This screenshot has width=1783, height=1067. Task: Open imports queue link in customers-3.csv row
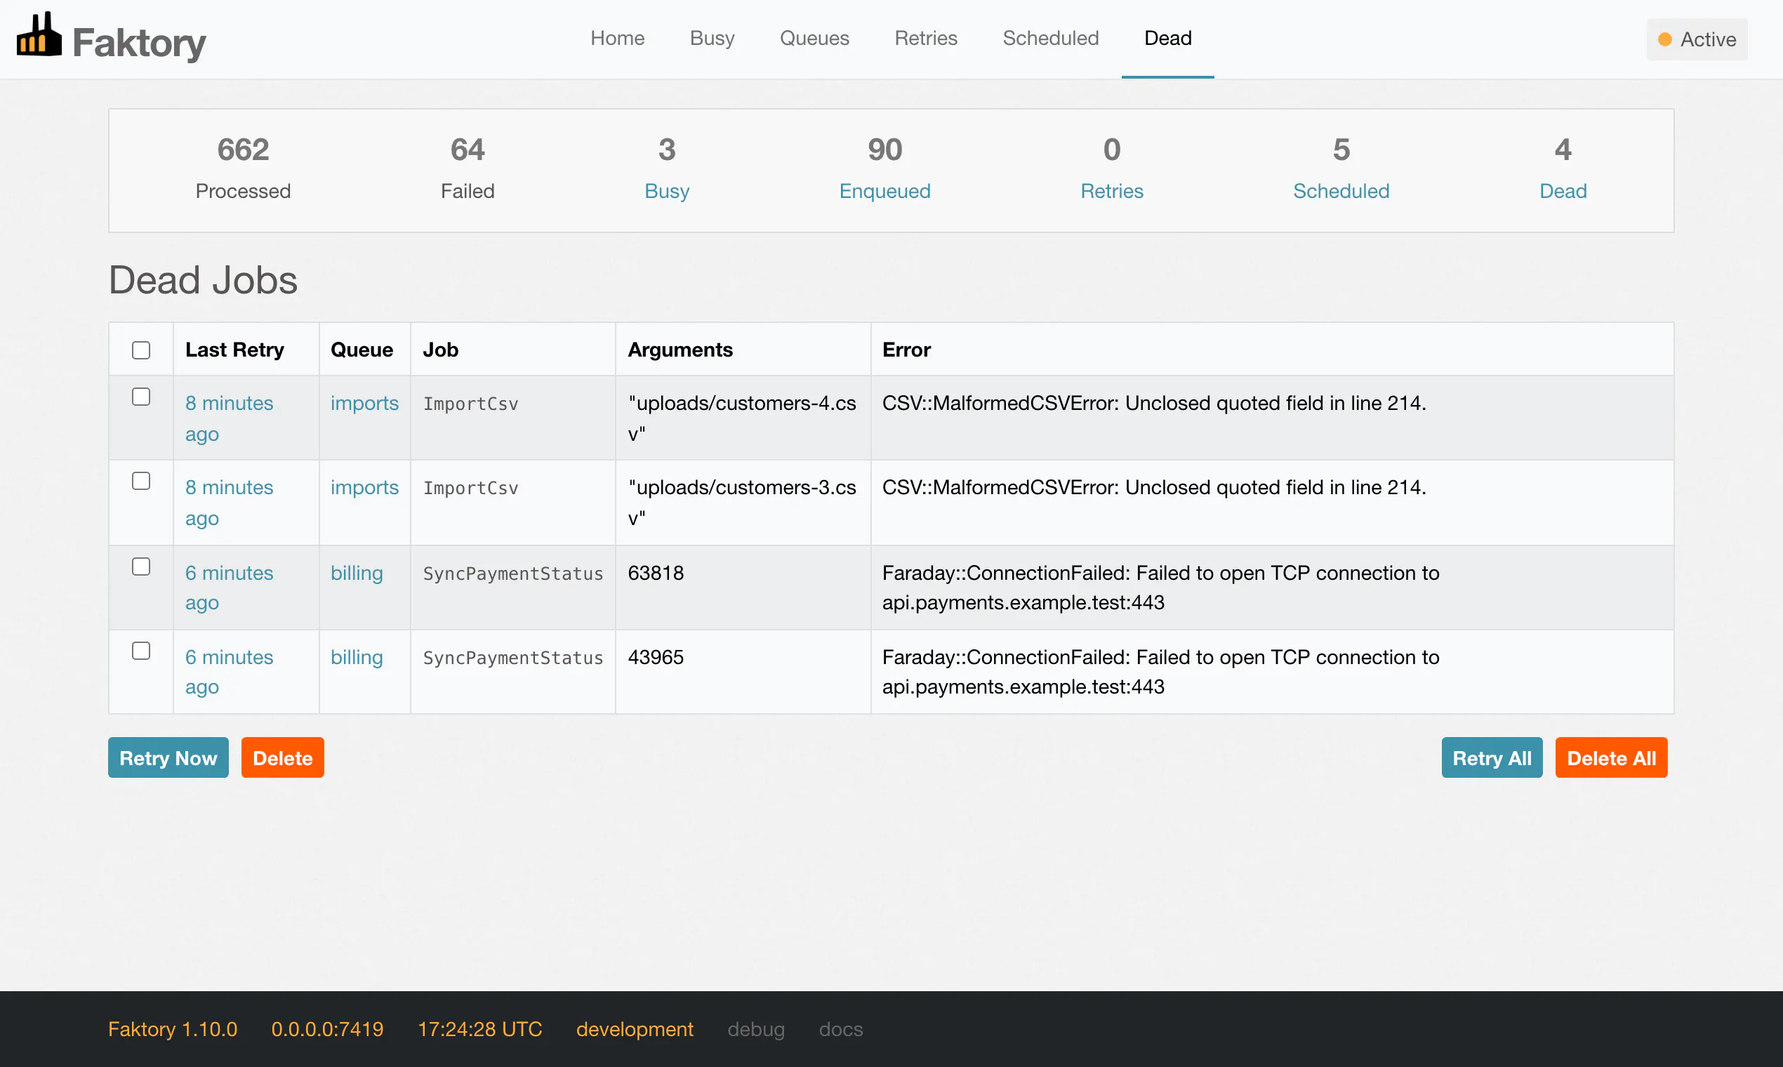[x=364, y=487]
